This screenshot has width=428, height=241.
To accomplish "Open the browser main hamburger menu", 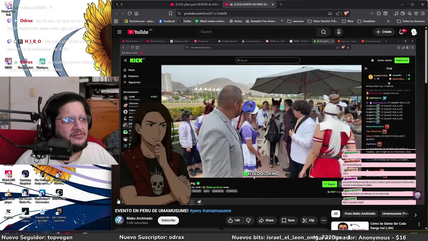I will [x=423, y=13].
